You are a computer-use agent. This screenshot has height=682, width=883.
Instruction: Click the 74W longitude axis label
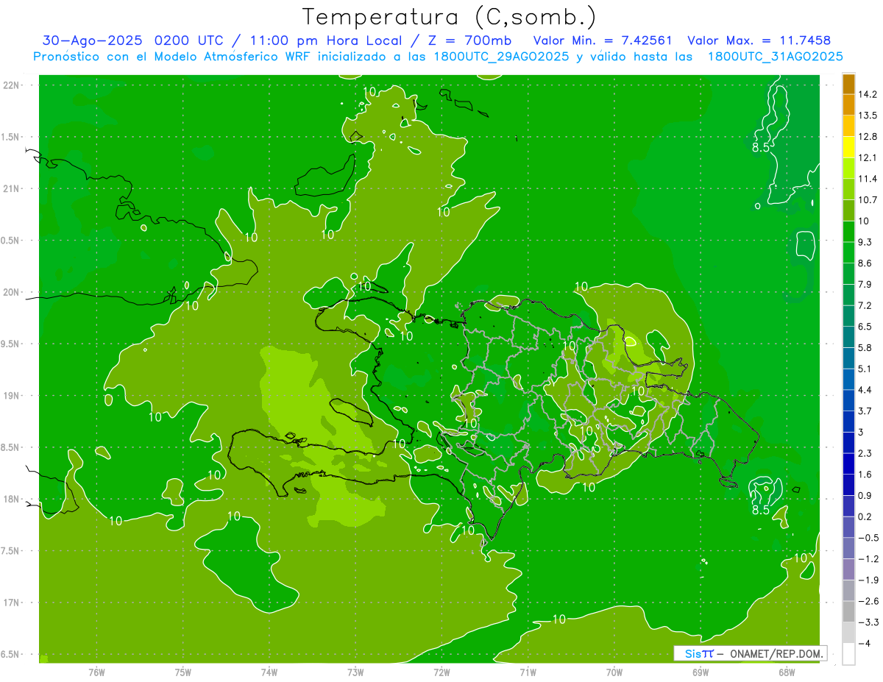269,672
